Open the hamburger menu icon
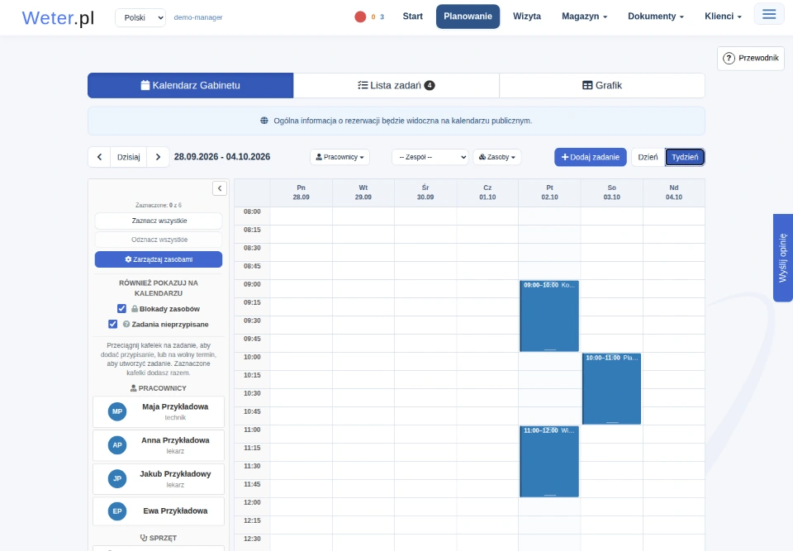Viewport: 793px width, 551px height. (x=769, y=14)
